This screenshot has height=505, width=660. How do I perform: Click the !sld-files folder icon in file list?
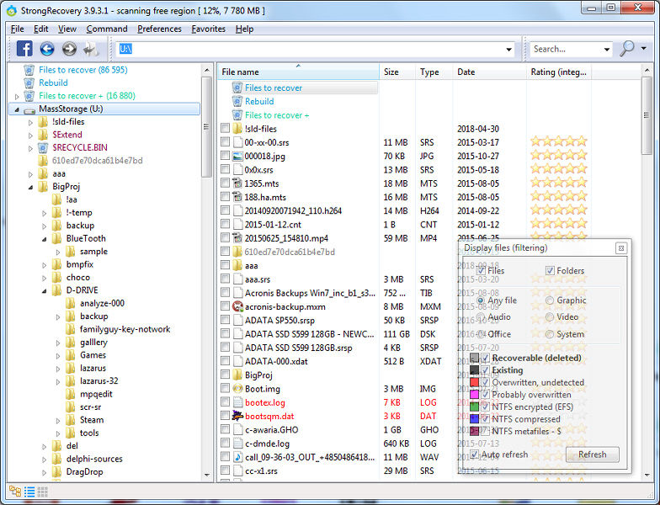coord(237,129)
